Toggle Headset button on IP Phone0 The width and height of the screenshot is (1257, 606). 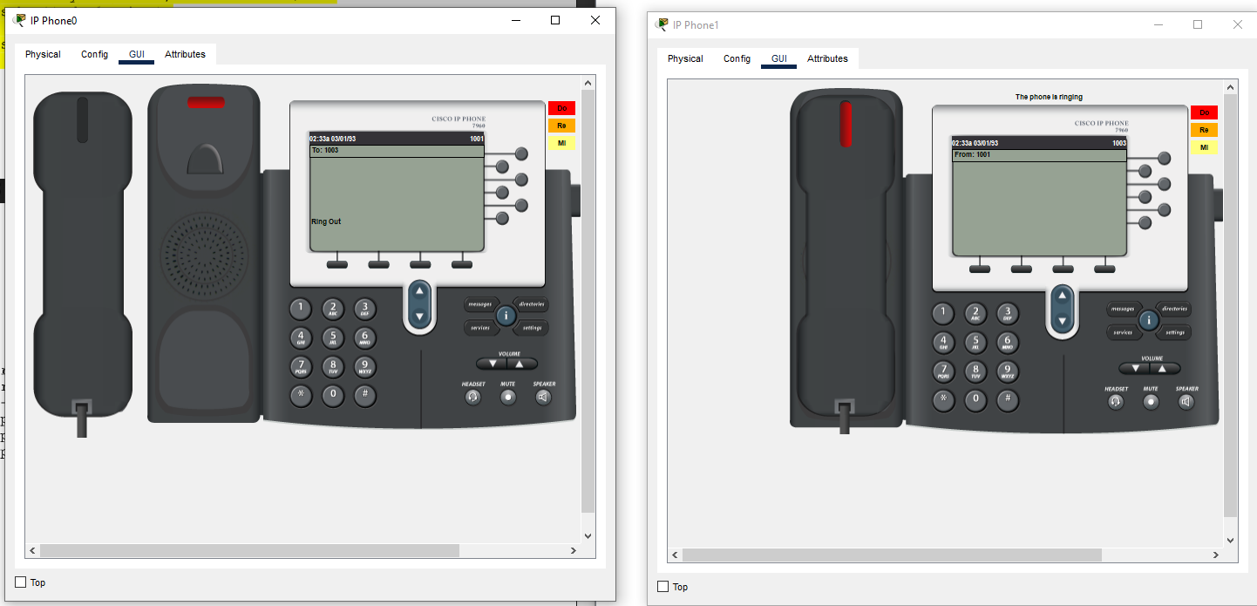pos(473,397)
